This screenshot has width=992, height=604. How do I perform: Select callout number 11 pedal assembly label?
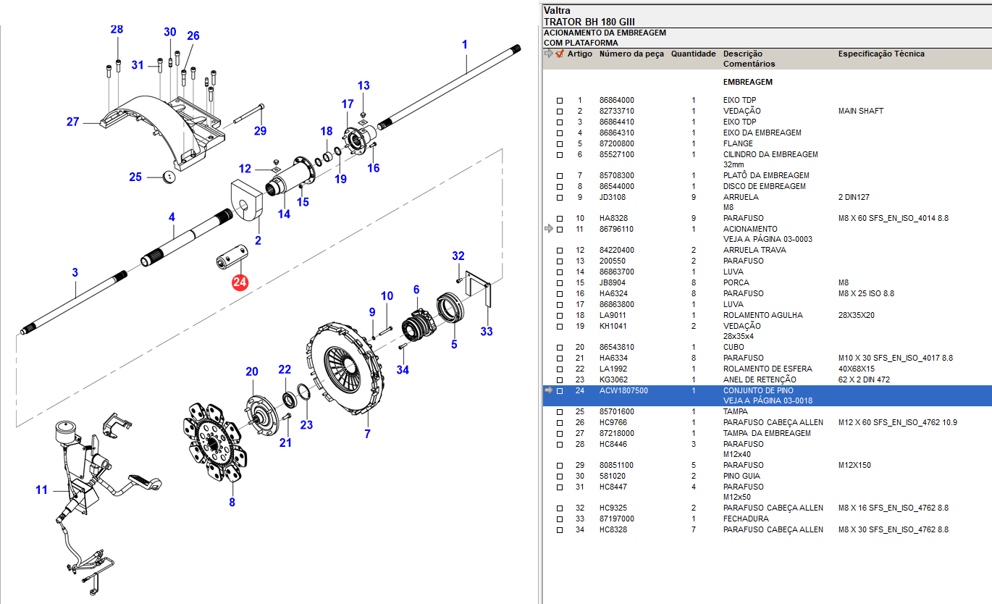[x=41, y=490]
